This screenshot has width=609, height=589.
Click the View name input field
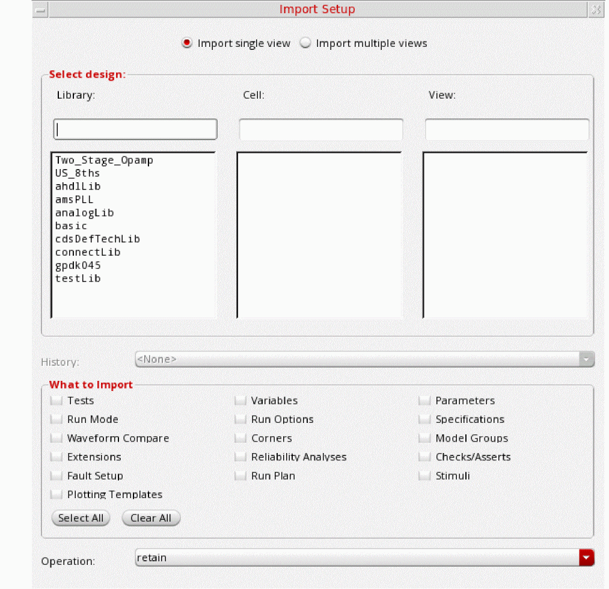pyautogui.click(x=506, y=129)
